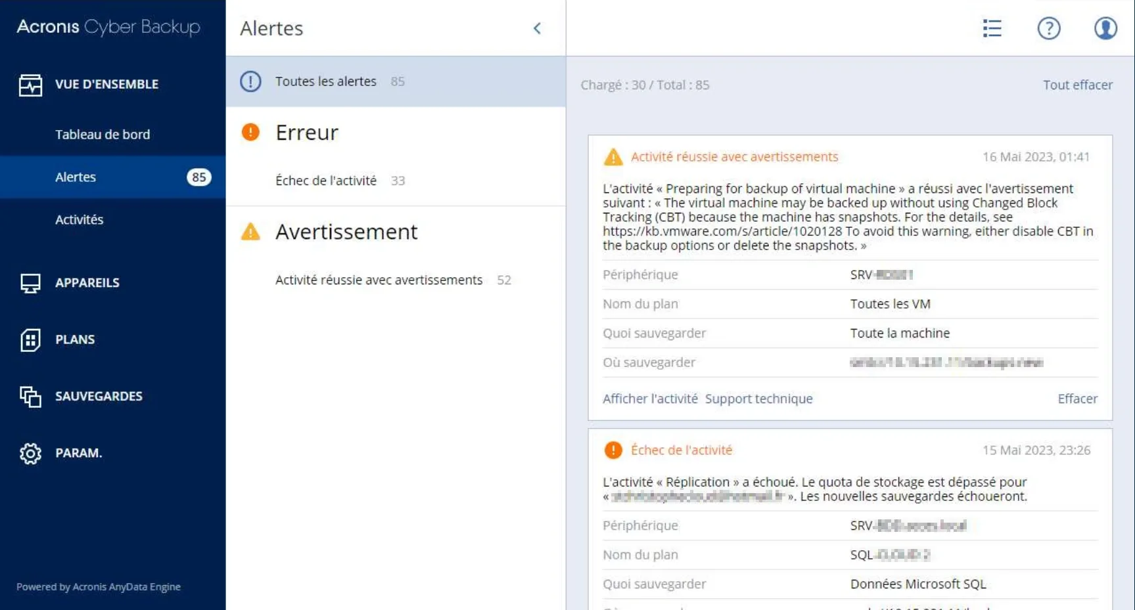Viewport: 1135px width, 610px height.
Task: Click Support technique link
Action: [x=758, y=399]
